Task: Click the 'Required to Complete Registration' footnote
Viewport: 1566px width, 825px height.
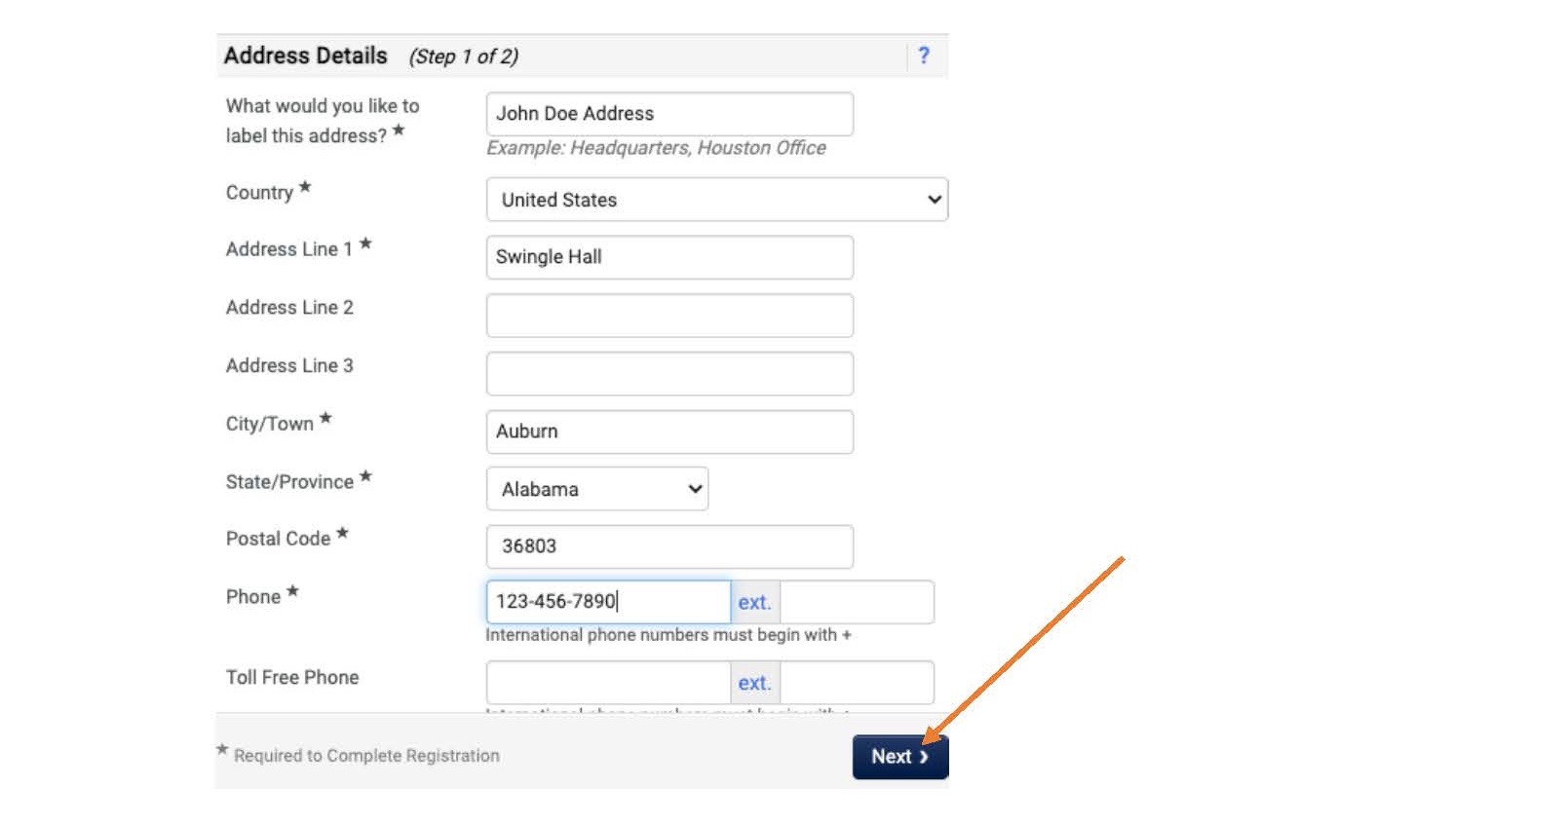Action: pos(366,756)
